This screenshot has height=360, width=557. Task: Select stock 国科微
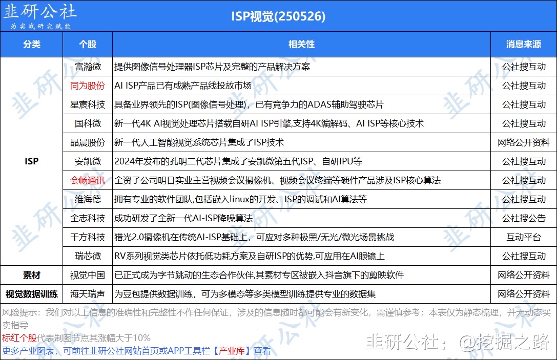coord(88,123)
